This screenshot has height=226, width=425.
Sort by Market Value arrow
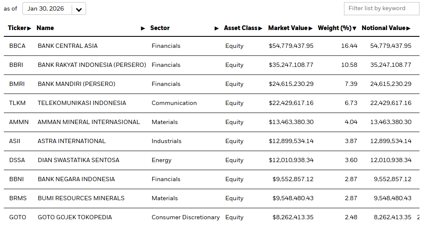(310, 28)
